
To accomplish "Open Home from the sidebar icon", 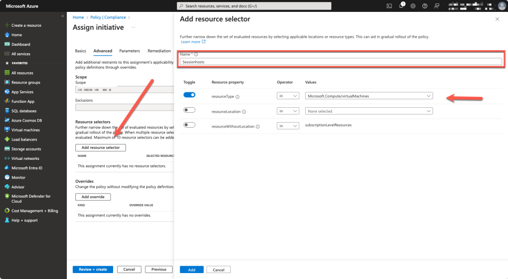I will point(7,35).
